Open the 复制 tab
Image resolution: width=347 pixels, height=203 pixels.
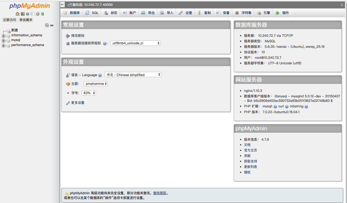(204, 13)
